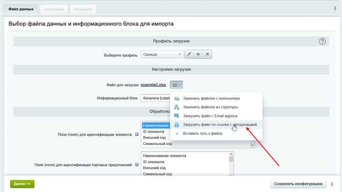Click icon for Заменить файлом из структуры
The width and height of the screenshot is (342, 192).
tap(176, 107)
